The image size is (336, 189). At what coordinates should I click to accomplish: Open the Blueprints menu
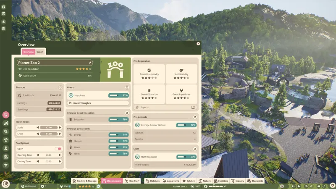tap(255, 181)
